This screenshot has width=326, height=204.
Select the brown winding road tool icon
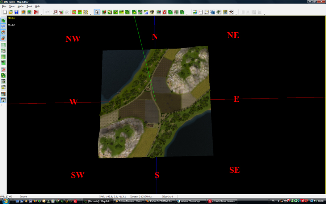pyautogui.click(x=140, y=12)
